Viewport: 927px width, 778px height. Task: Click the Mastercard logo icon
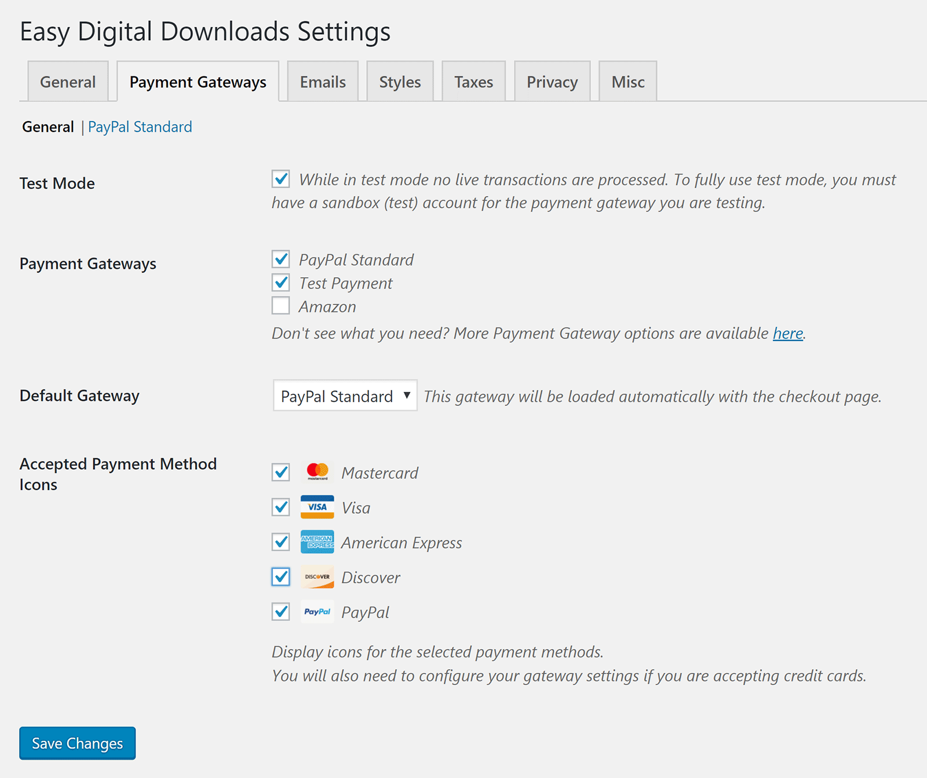pos(317,472)
